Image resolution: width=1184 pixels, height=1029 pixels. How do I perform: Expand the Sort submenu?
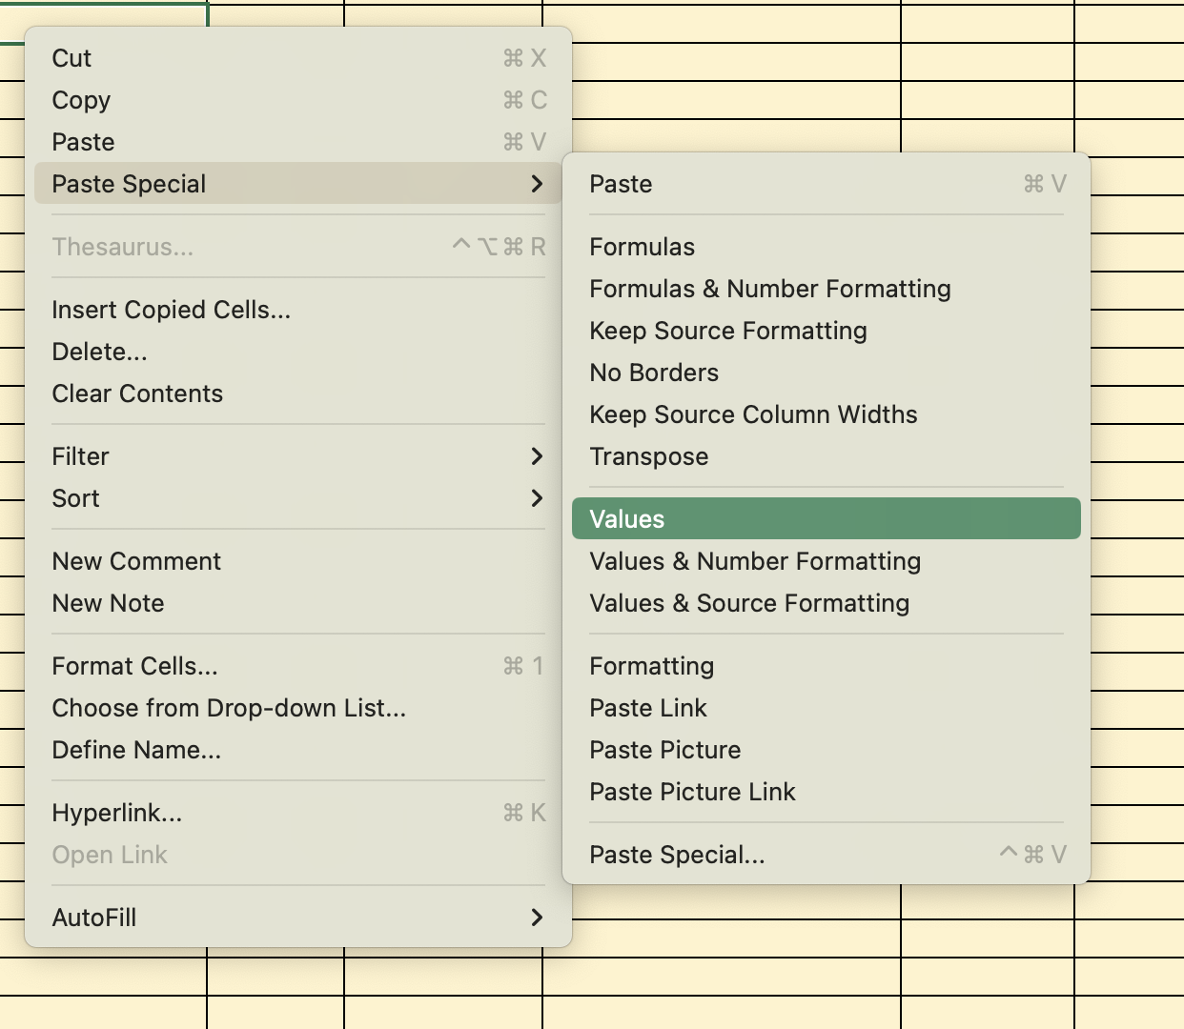tap(75, 498)
